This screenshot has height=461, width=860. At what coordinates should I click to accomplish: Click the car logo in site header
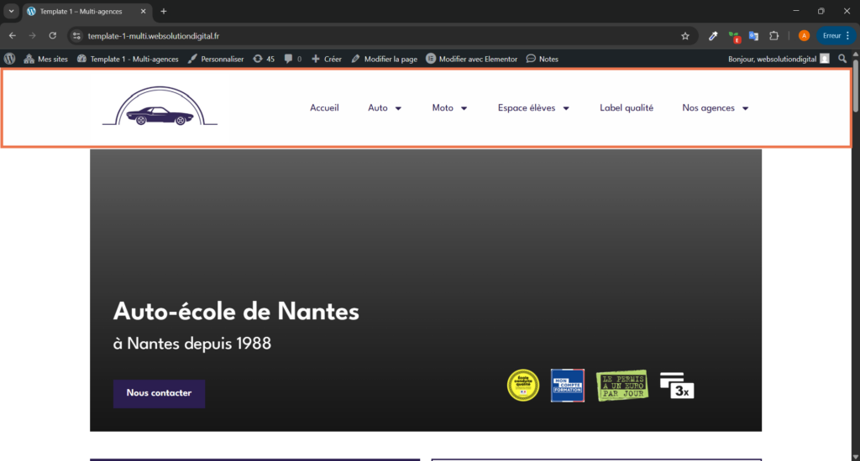(x=160, y=107)
